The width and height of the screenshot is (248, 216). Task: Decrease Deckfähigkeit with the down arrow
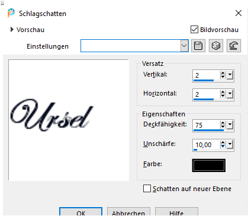[223, 126]
